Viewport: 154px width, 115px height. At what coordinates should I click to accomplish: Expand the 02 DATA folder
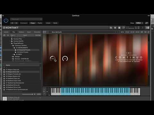(13, 54)
